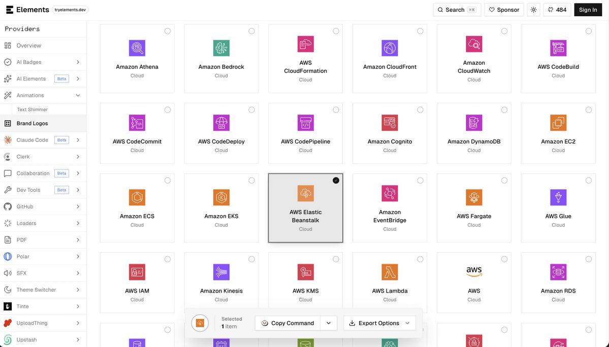Select the Amazon Bedrock card radio
The height and width of the screenshot is (347, 609).
252,31
